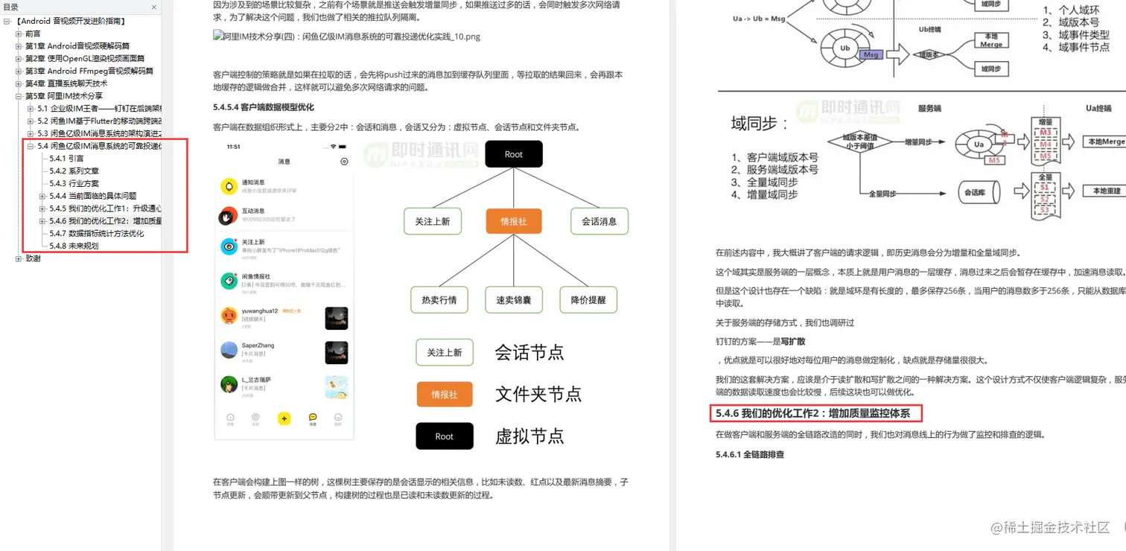Click heading 5.4.6 我们的优化工作2：增加质量监控体系 on right page

(813, 413)
